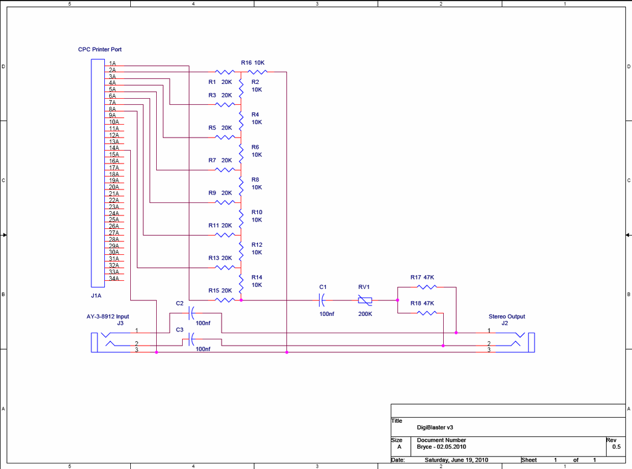
Task: Click the 100nf value under C1
Action: pyautogui.click(x=327, y=314)
